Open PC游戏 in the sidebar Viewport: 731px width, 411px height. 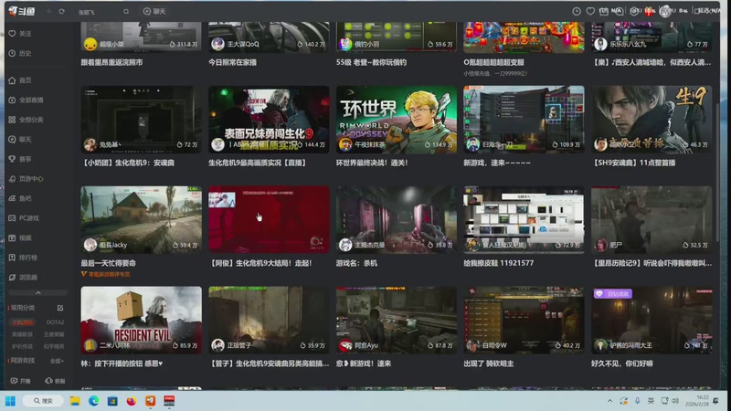click(x=25, y=218)
